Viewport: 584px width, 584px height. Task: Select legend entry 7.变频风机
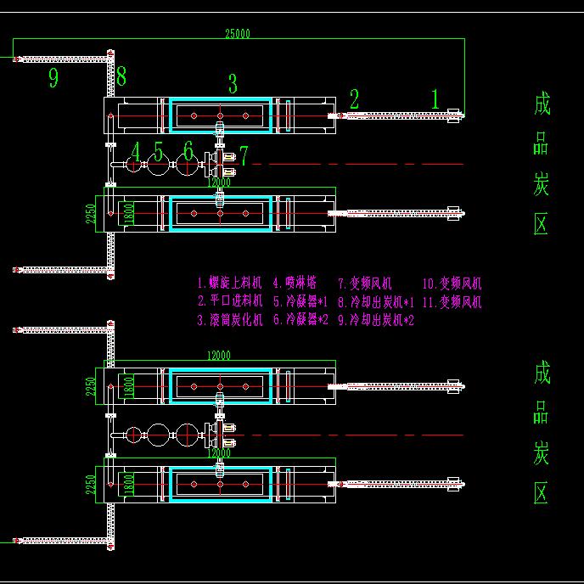(x=365, y=284)
